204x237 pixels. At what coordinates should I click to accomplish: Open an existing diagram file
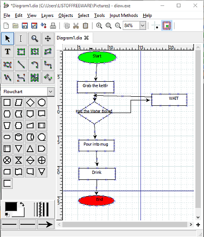15,25
